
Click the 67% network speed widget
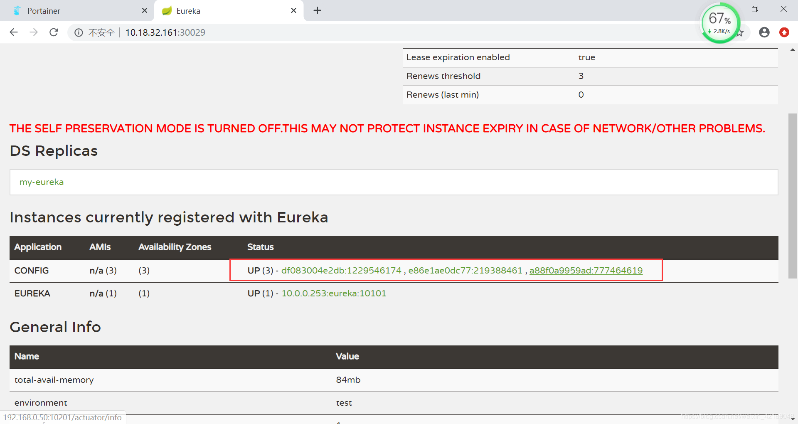720,23
